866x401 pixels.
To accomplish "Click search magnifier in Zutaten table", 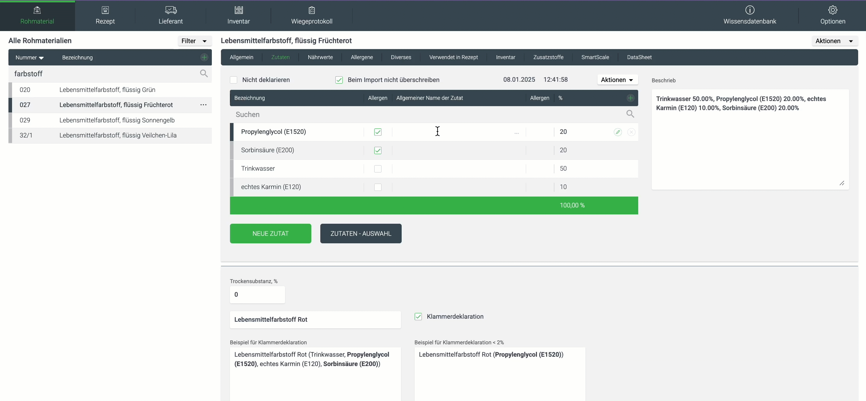I will click(x=630, y=114).
